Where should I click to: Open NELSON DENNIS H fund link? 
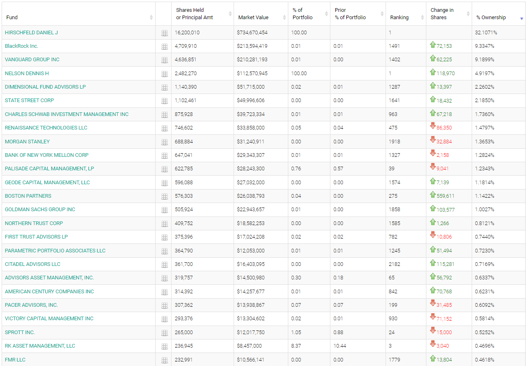tap(27, 73)
